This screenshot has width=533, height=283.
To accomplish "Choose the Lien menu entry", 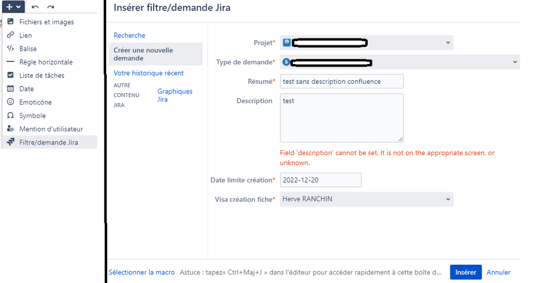I will [x=50, y=35].
